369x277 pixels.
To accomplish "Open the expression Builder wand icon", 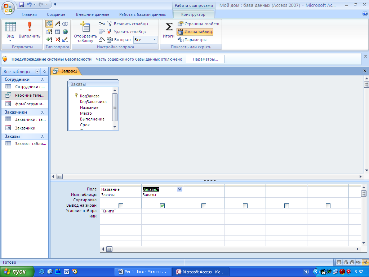I will point(102,40).
